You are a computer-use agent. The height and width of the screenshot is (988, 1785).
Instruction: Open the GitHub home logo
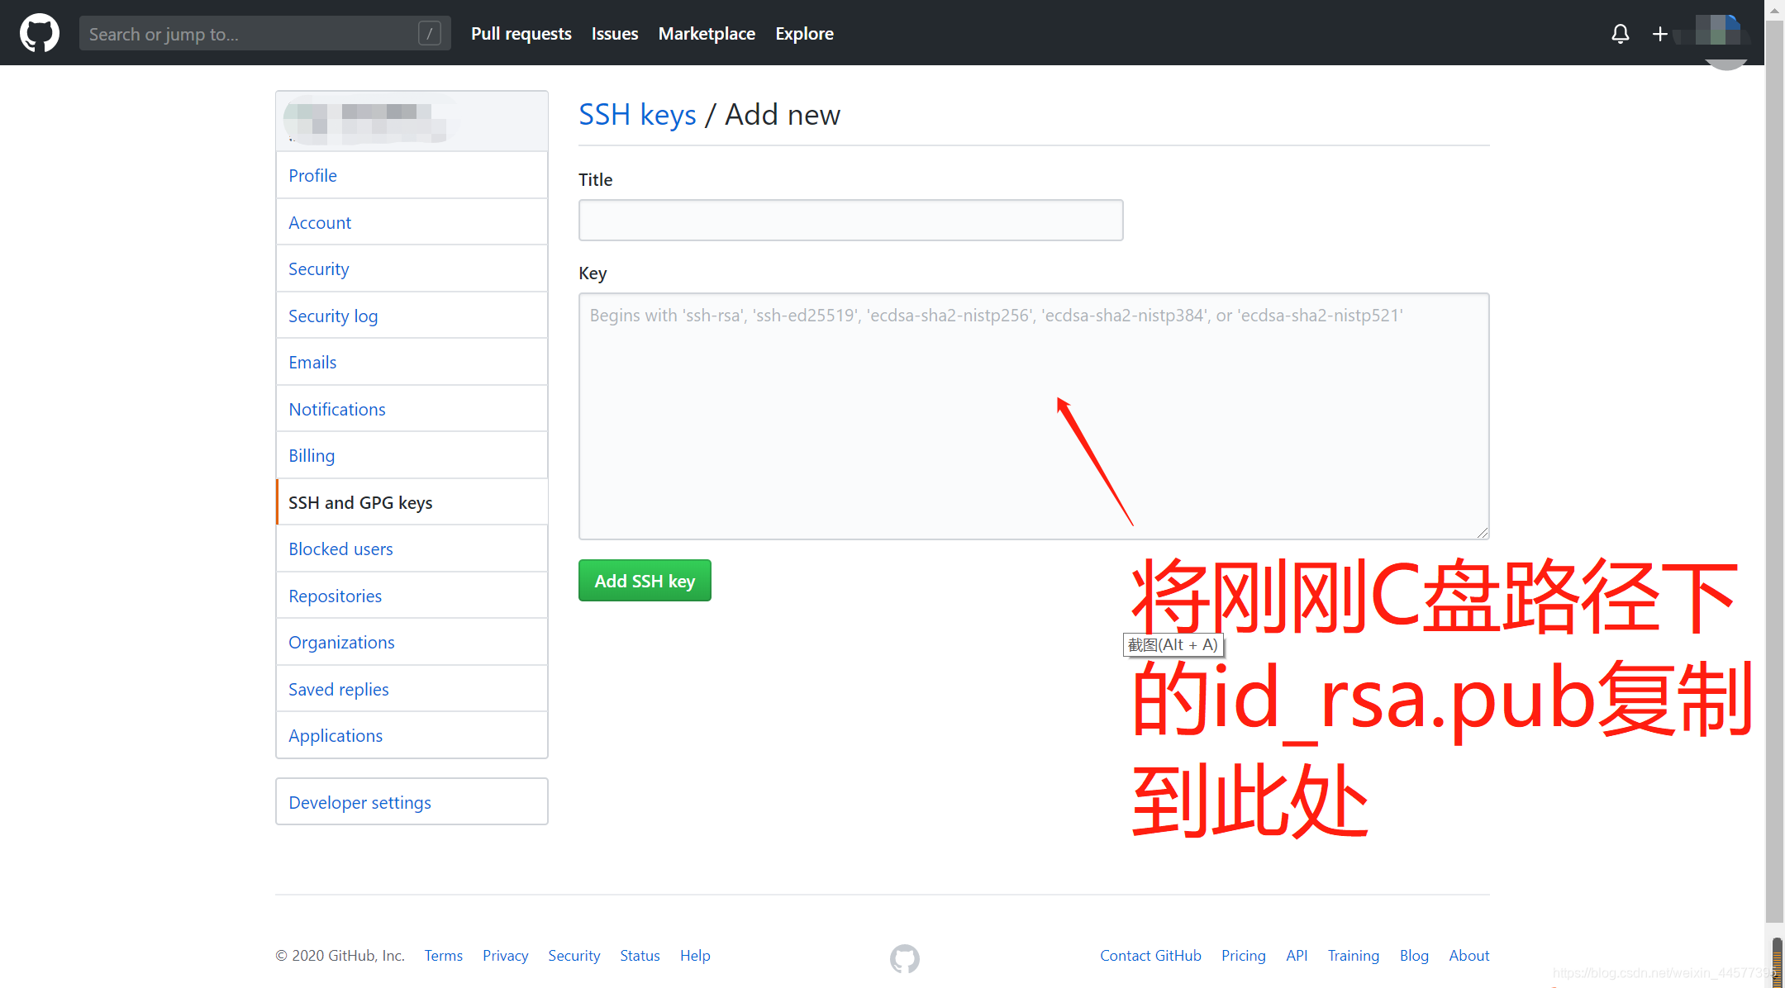[x=40, y=33]
